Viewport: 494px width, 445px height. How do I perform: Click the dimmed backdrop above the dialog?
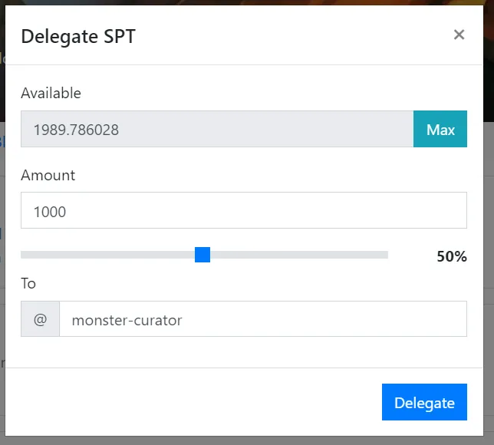click(247, 2)
